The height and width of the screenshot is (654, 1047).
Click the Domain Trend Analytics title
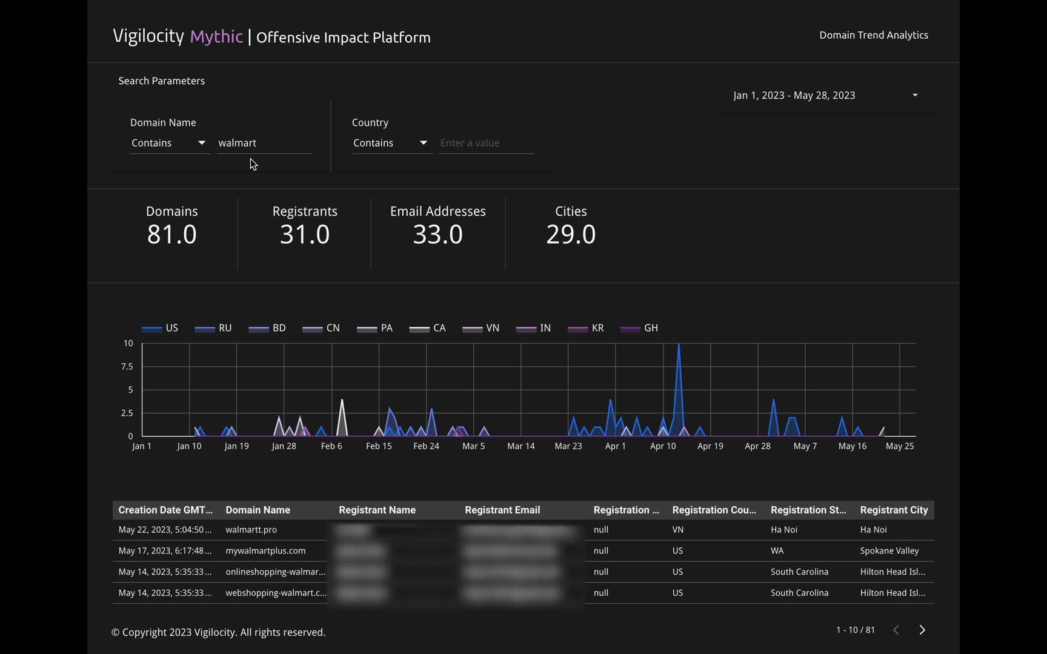[x=874, y=35]
